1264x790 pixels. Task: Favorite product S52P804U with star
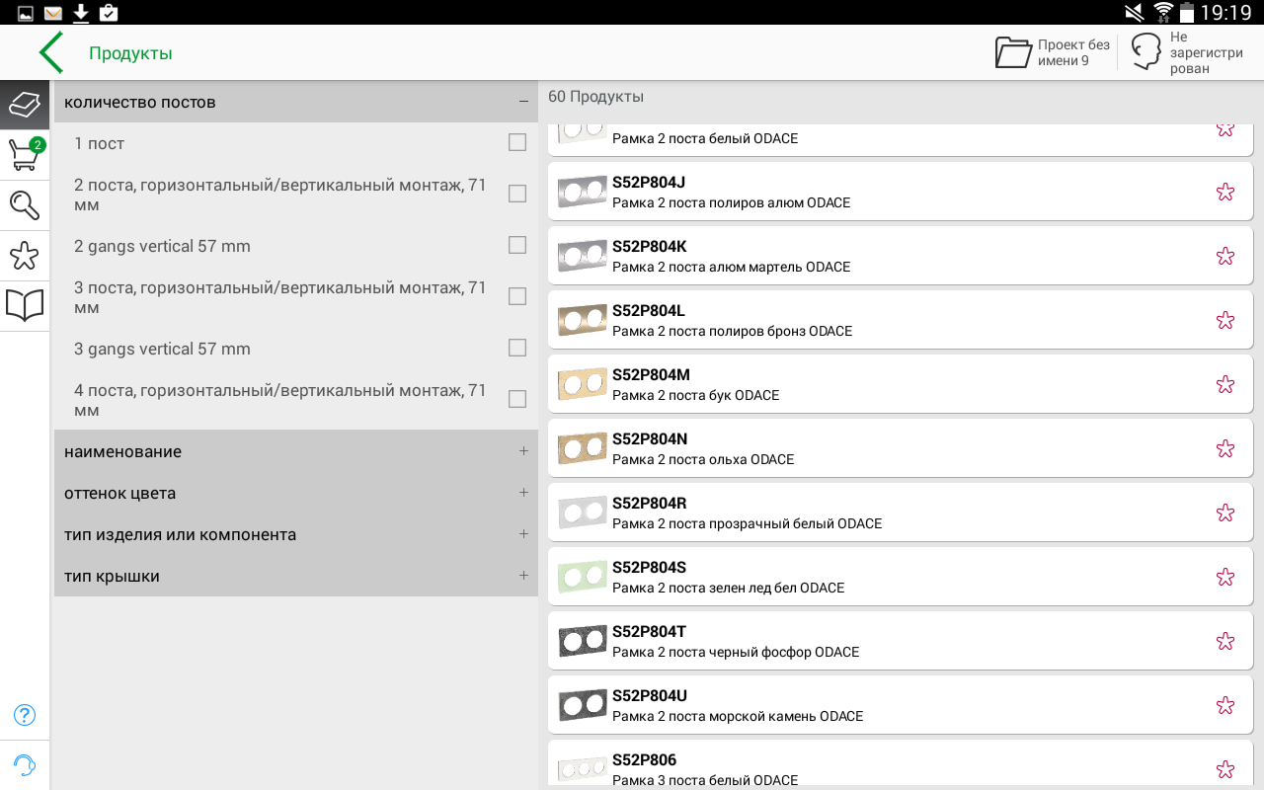click(1225, 705)
